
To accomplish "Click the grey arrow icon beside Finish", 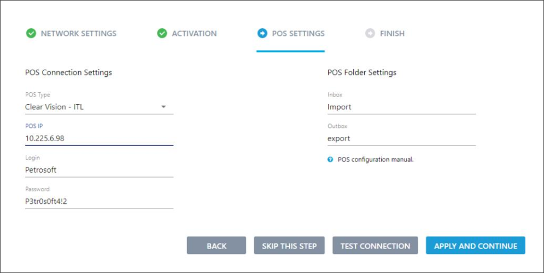I will point(370,34).
